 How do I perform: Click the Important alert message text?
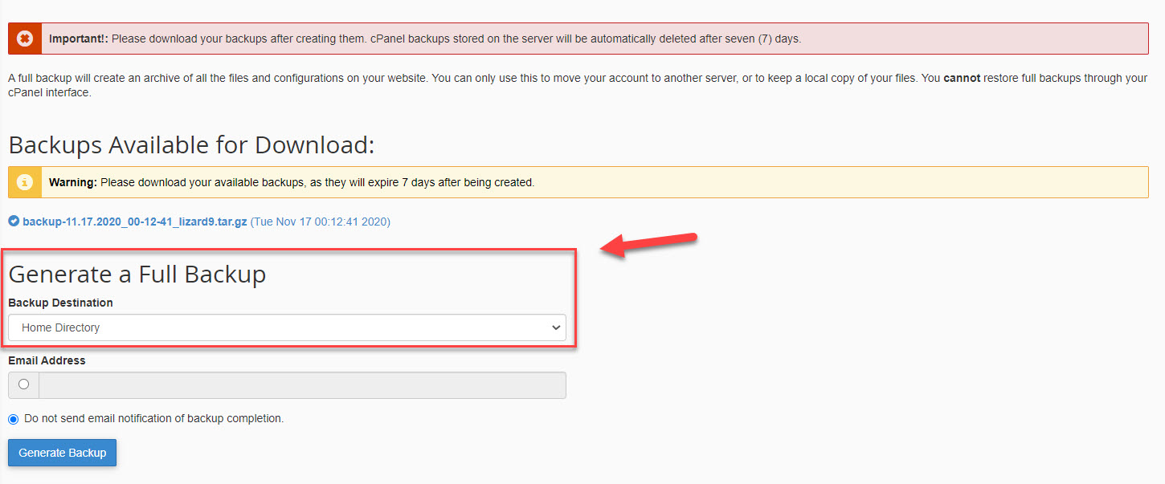click(426, 39)
